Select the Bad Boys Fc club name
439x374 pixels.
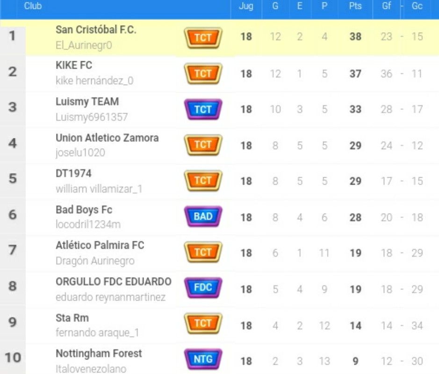pos(84,210)
